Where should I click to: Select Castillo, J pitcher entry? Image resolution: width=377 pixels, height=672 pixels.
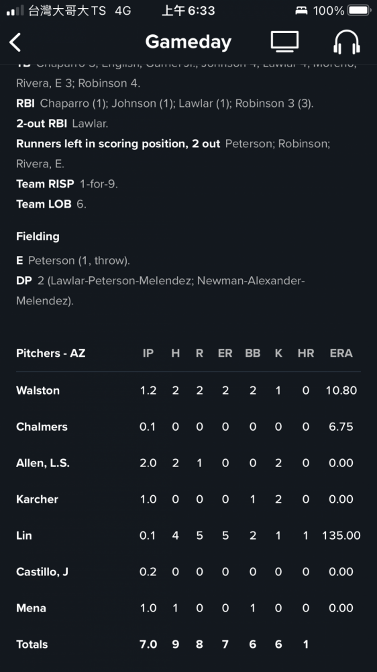click(x=188, y=572)
